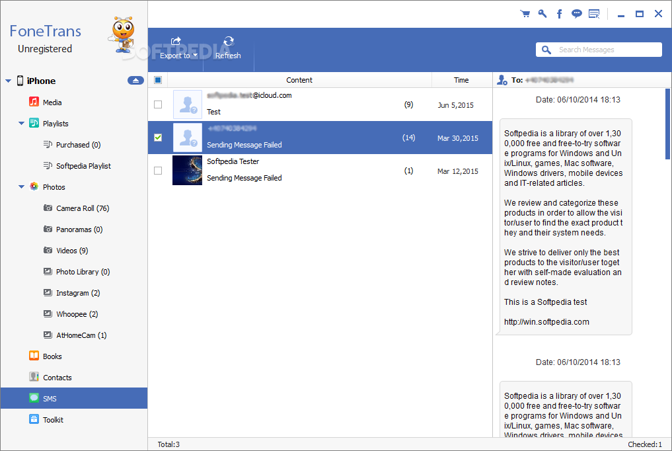Click the 'This is a Softpedia test' text
Image resolution: width=672 pixels, height=451 pixels.
point(545,302)
